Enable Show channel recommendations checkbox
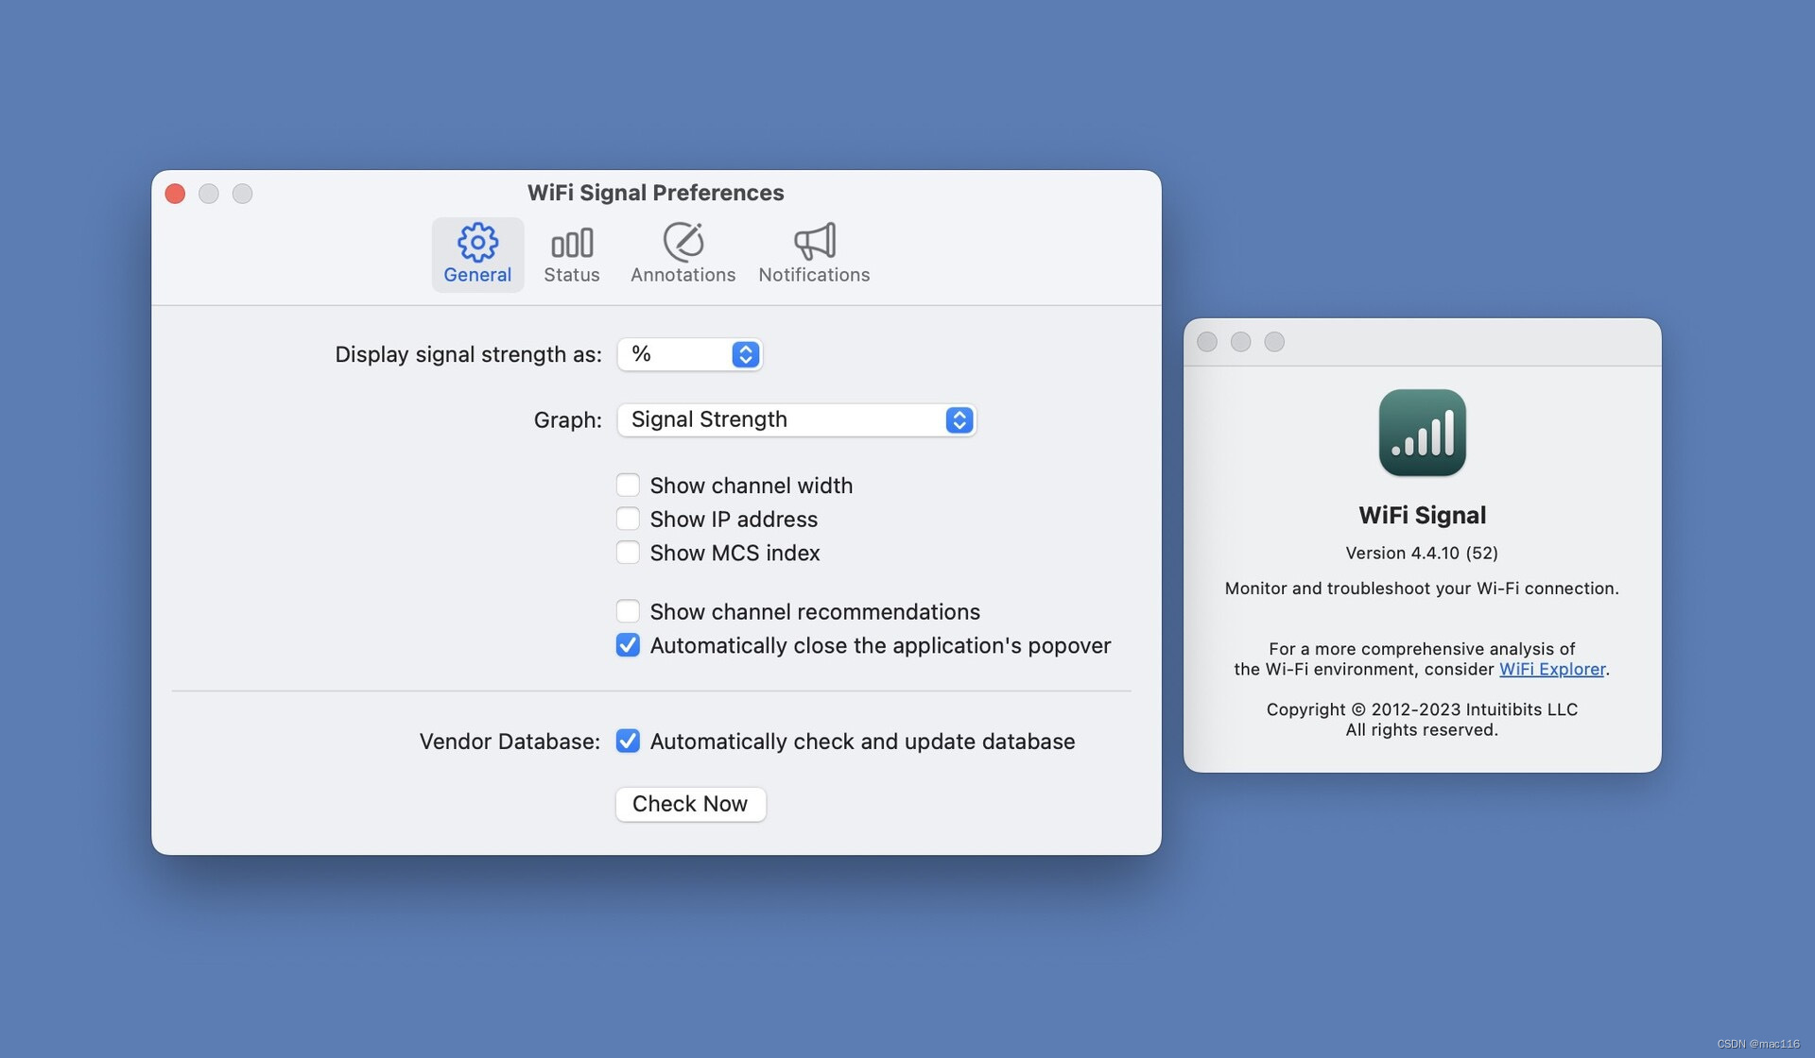 (628, 611)
